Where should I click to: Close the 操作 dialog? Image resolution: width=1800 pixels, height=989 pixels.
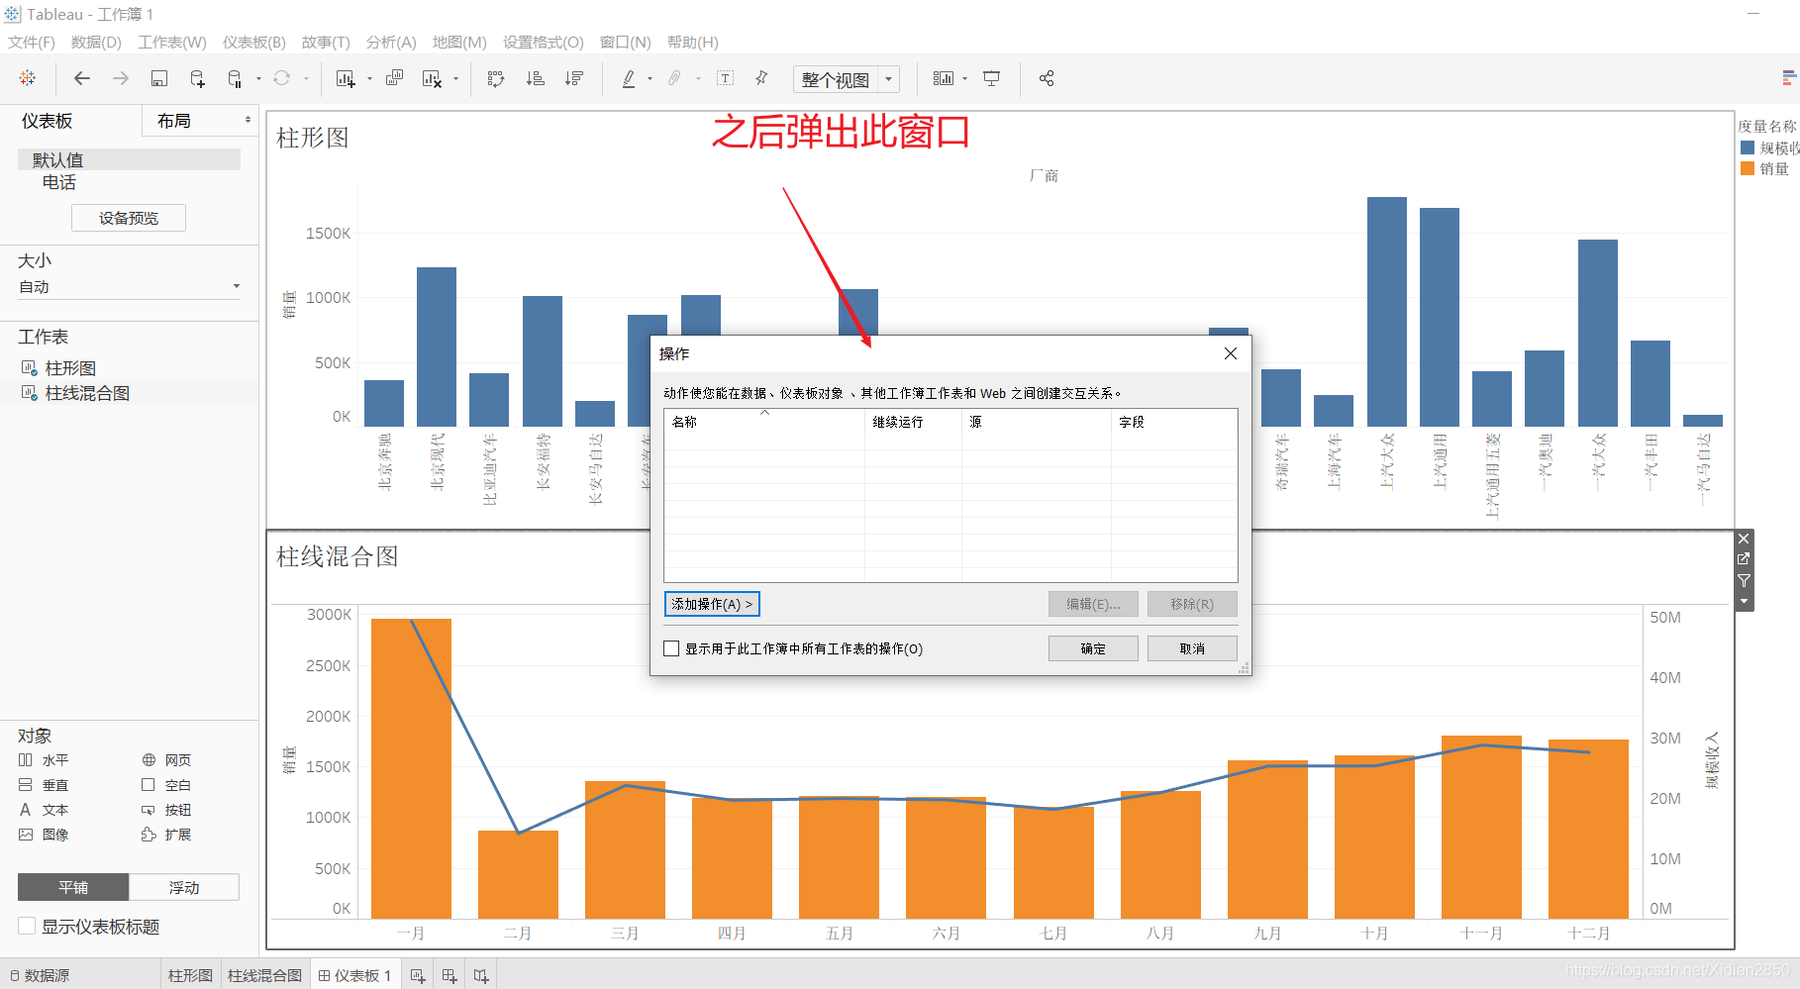[1231, 353]
